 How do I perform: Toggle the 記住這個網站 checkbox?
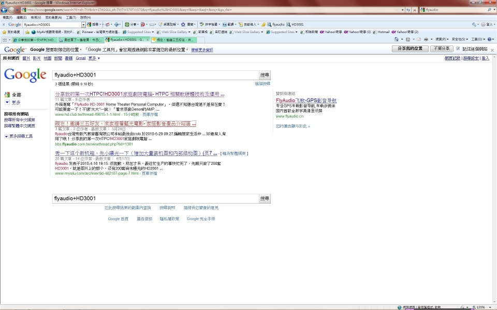[458, 49]
